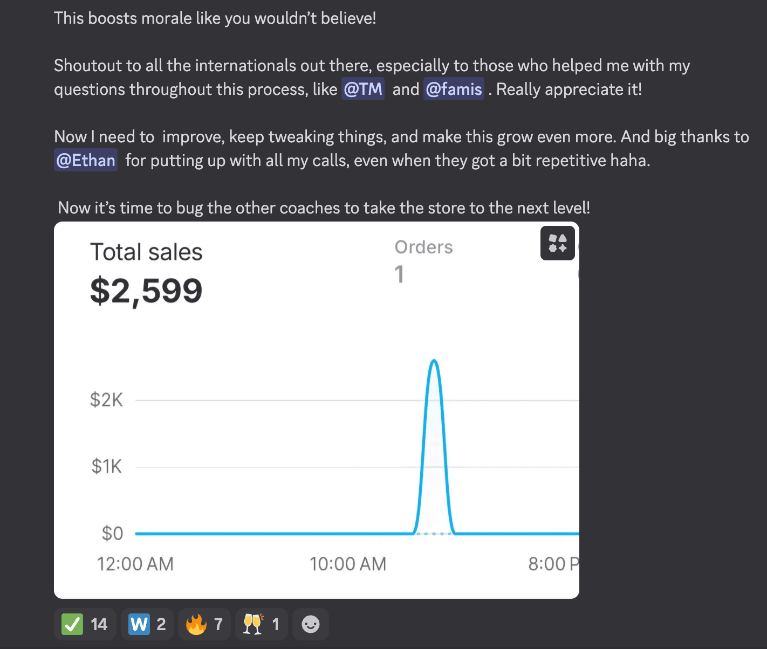Click the orders count number 1
The width and height of the screenshot is (767, 649).
[x=399, y=274]
